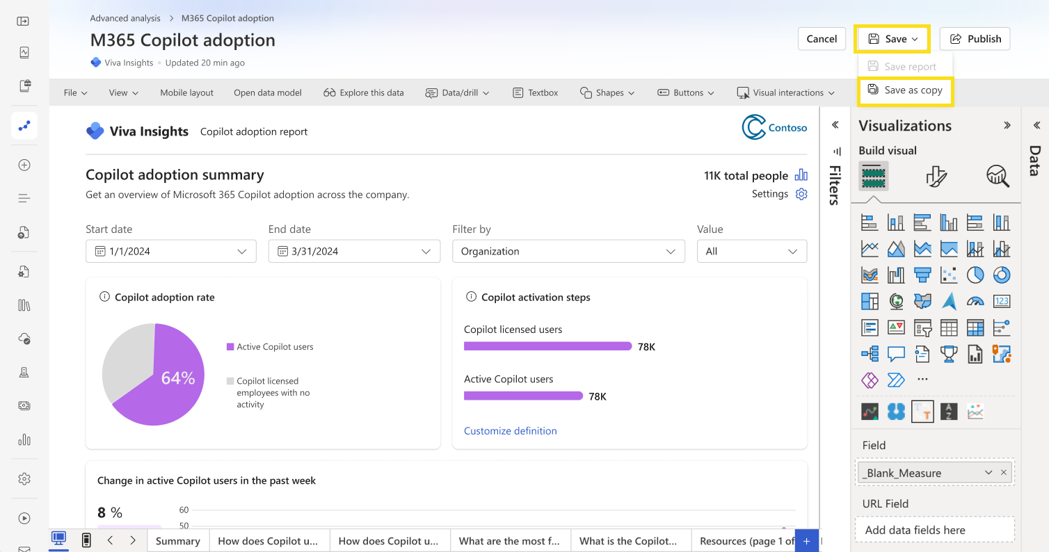This screenshot has height=552, width=1049.
Task: Select the pie chart visual icon
Action: click(975, 274)
